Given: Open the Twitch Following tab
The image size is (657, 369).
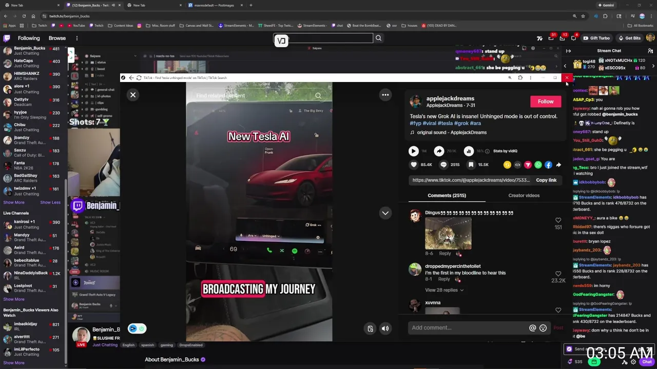Looking at the screenshot, I should point(29,38).
